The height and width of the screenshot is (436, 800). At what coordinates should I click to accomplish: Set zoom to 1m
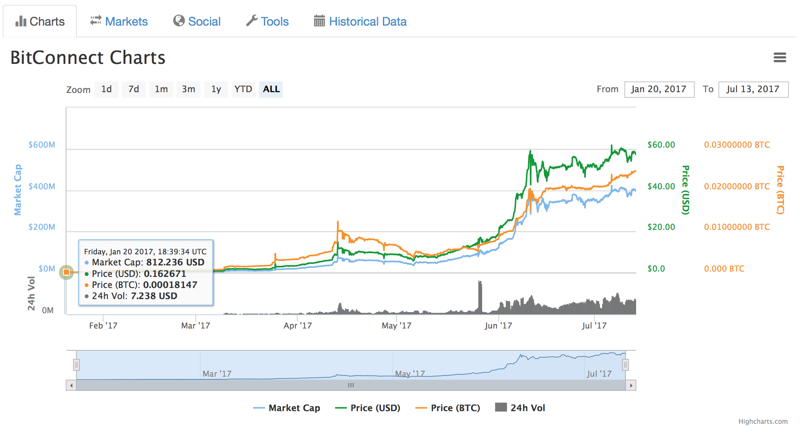point(161,89)
